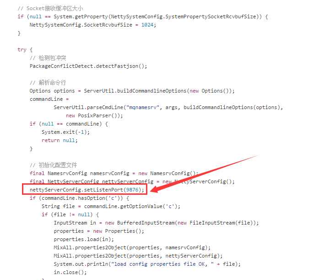The image size is (319, 280).
Task: Click the port number 9876
Action: [x=132, y=190]
